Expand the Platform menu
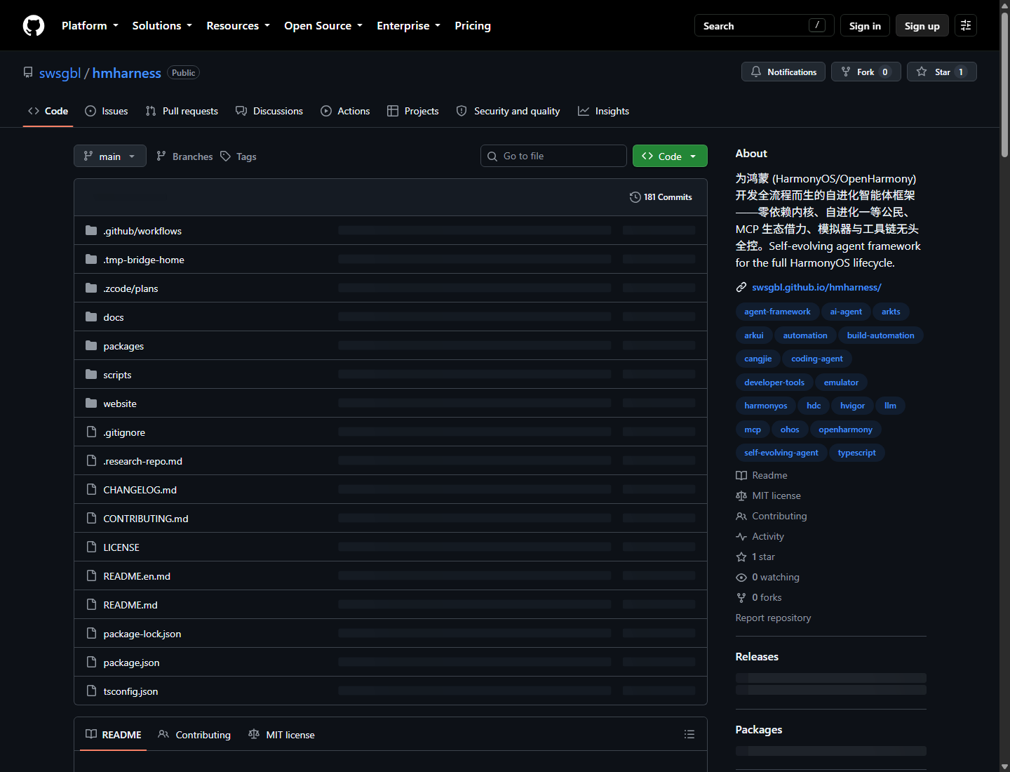The image size is (1010, 772). pos(90,25)
